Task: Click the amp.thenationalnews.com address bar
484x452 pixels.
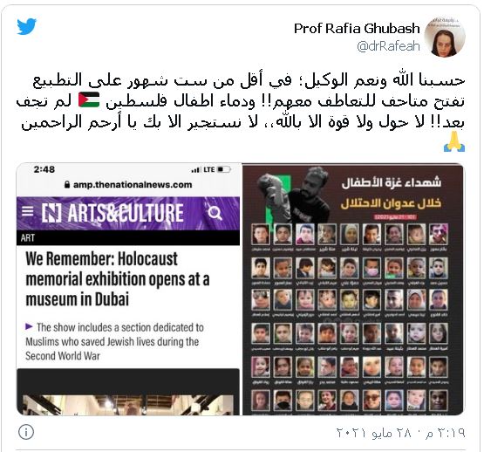Action: click(x=128, y=185)
